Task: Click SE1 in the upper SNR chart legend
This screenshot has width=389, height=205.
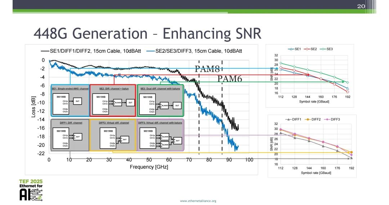Action: (x=295, y=49)
